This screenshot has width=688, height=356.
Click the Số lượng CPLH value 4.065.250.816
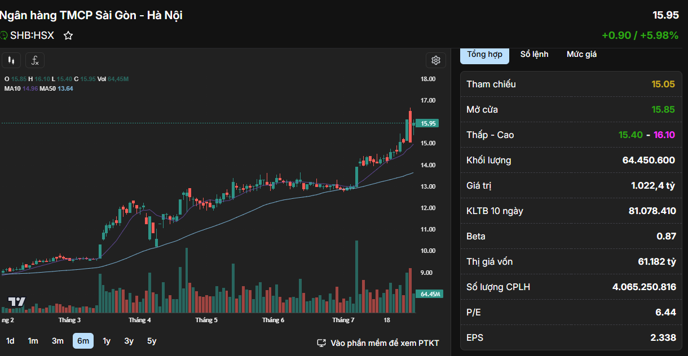644,287
